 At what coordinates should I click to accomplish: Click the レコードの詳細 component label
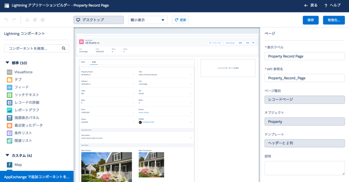(x=27, y=103)
